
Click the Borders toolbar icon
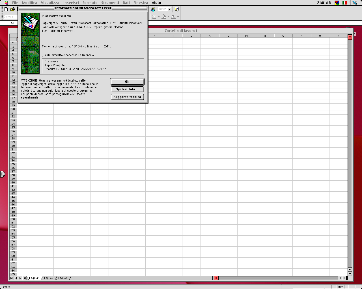click(154, 17)
